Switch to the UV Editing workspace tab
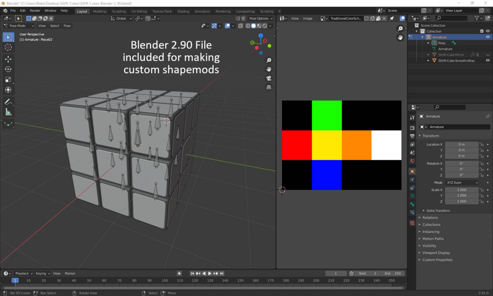Viewport: 493px width, 296px height. click(x=139, y=11)
